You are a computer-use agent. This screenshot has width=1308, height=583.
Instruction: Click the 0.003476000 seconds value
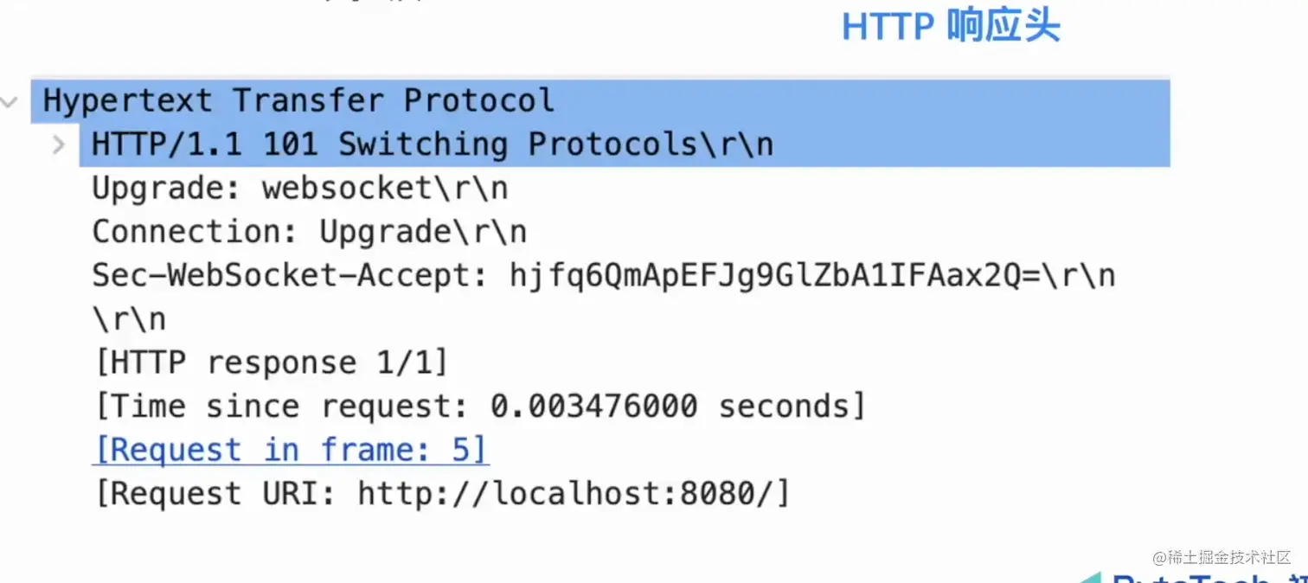(x=676, y=407)
